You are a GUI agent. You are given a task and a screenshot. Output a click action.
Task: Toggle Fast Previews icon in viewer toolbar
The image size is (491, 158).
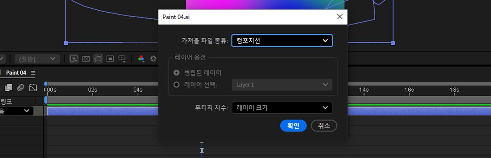tap(74, 59)
